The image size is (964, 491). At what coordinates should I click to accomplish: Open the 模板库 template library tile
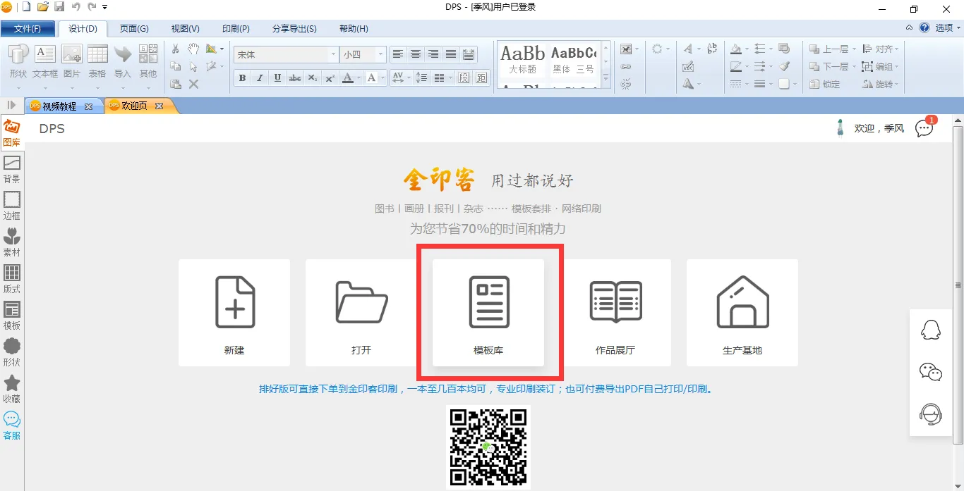pos(488,312)
